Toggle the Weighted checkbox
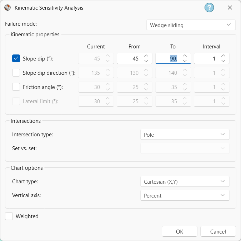The height and width of the screenshot is (241, 241). [9, 216]
